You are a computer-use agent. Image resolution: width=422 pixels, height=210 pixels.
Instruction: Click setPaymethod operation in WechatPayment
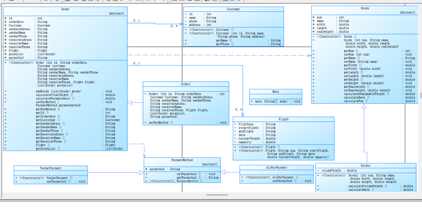[x=50, y=182]
